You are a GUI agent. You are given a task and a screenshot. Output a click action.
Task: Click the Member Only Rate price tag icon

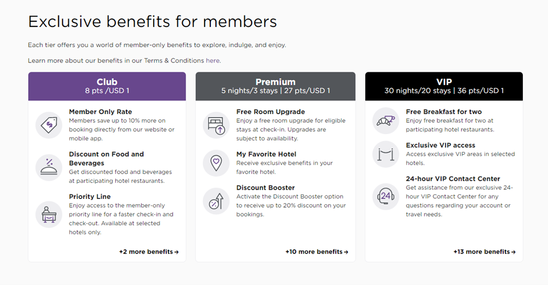(49, 125)
